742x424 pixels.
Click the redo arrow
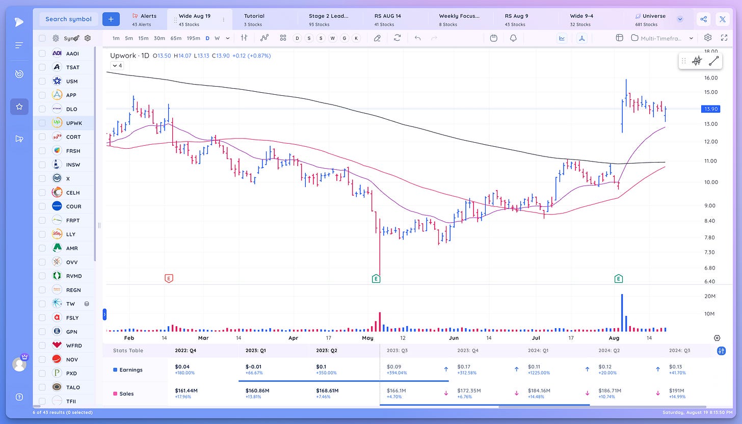[434, 38]
